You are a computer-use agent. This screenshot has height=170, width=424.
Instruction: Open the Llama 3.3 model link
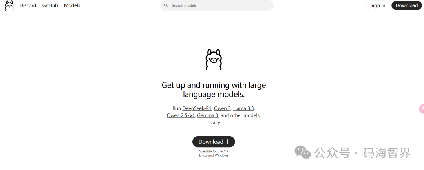pyautogui.click(x=243, y=108)
